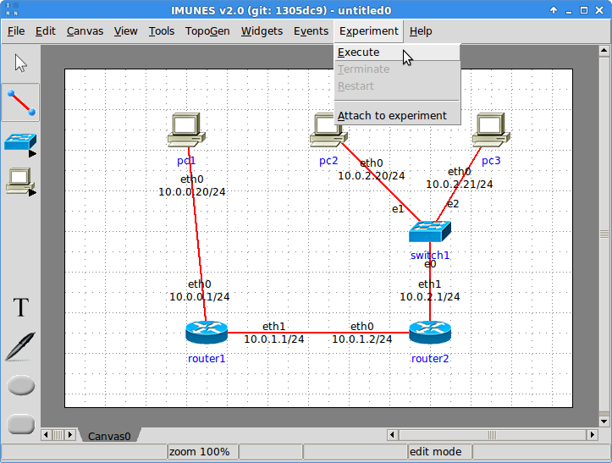Image resolution: width=612 pixels, height=463 pixels.
Task: Click the router1 node label
Action: click(x=207, y=358)
